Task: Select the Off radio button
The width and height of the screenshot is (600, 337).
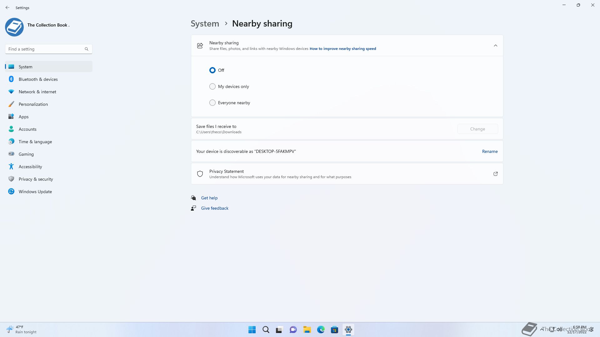Action: [212, 70]
